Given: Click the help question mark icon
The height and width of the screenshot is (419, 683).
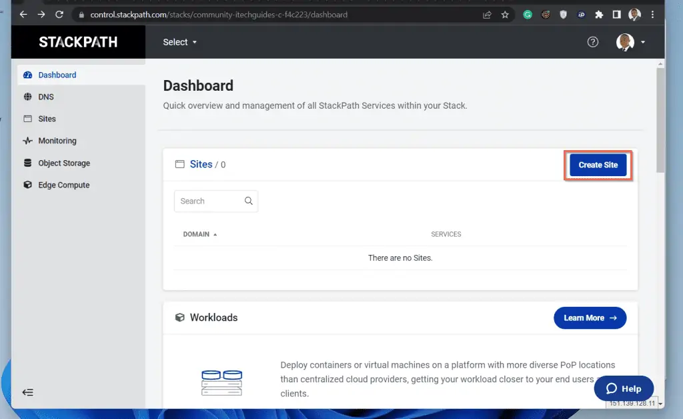Looking at the screenshot, I should [592, 41].
